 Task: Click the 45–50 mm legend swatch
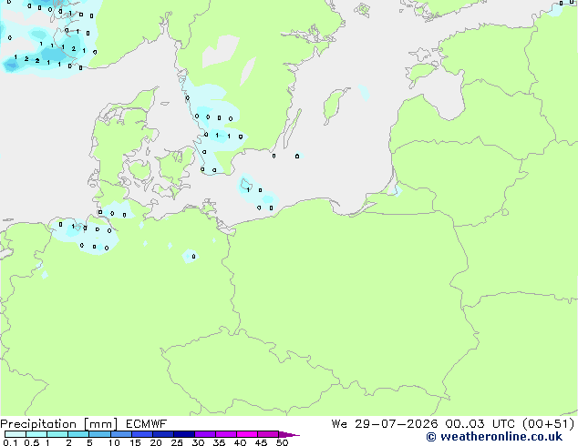click(268, 434)
